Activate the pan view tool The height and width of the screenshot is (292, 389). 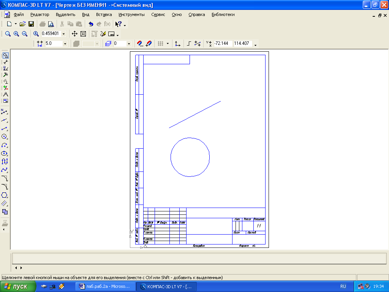tap(74, 34)
